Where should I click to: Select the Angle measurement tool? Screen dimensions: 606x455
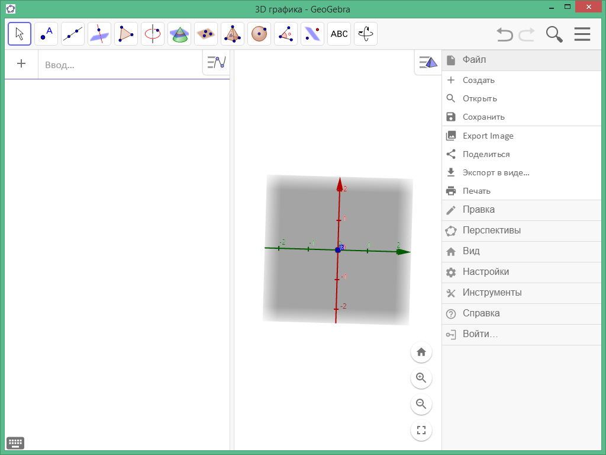[285, 34]
